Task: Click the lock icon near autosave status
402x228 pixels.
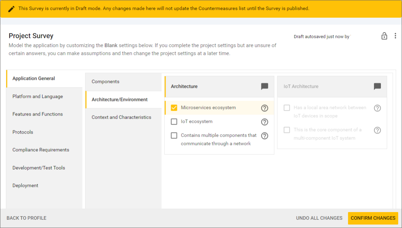Action: [x=384, y=36]
